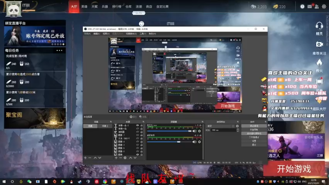
Task: Toggle lock of 图像 5 source
Action: [141, 148]
